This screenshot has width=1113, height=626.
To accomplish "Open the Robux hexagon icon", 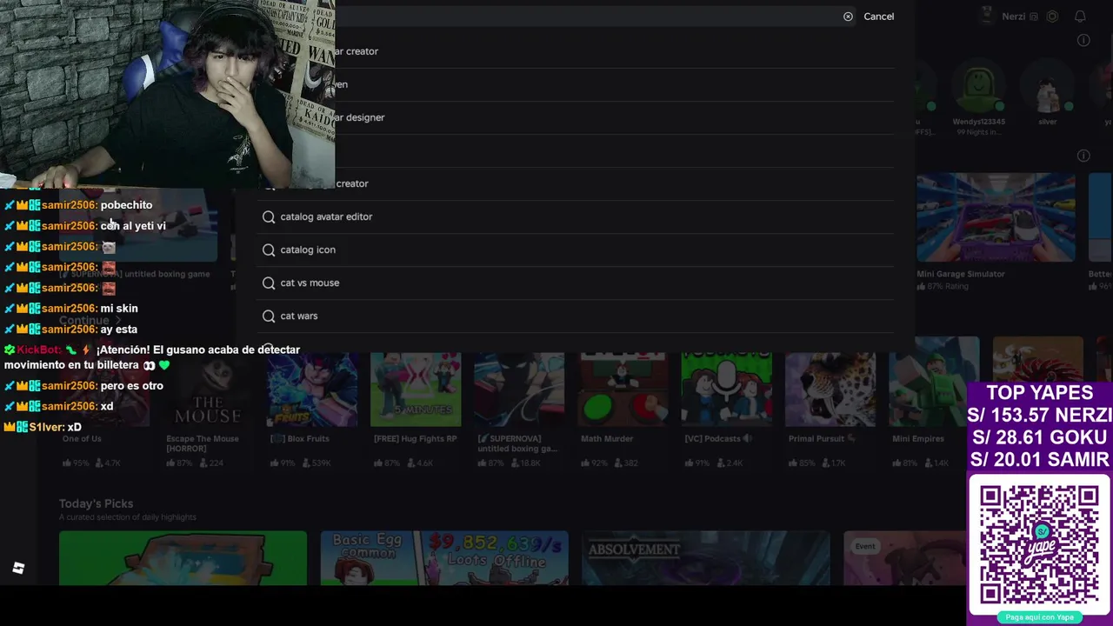I will [x=1052, y=17].
